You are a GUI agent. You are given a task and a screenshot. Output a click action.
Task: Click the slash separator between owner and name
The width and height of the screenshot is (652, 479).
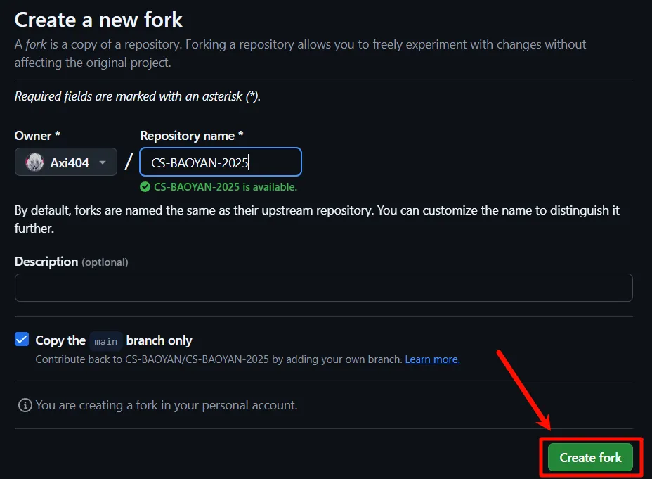coord(129,162)
